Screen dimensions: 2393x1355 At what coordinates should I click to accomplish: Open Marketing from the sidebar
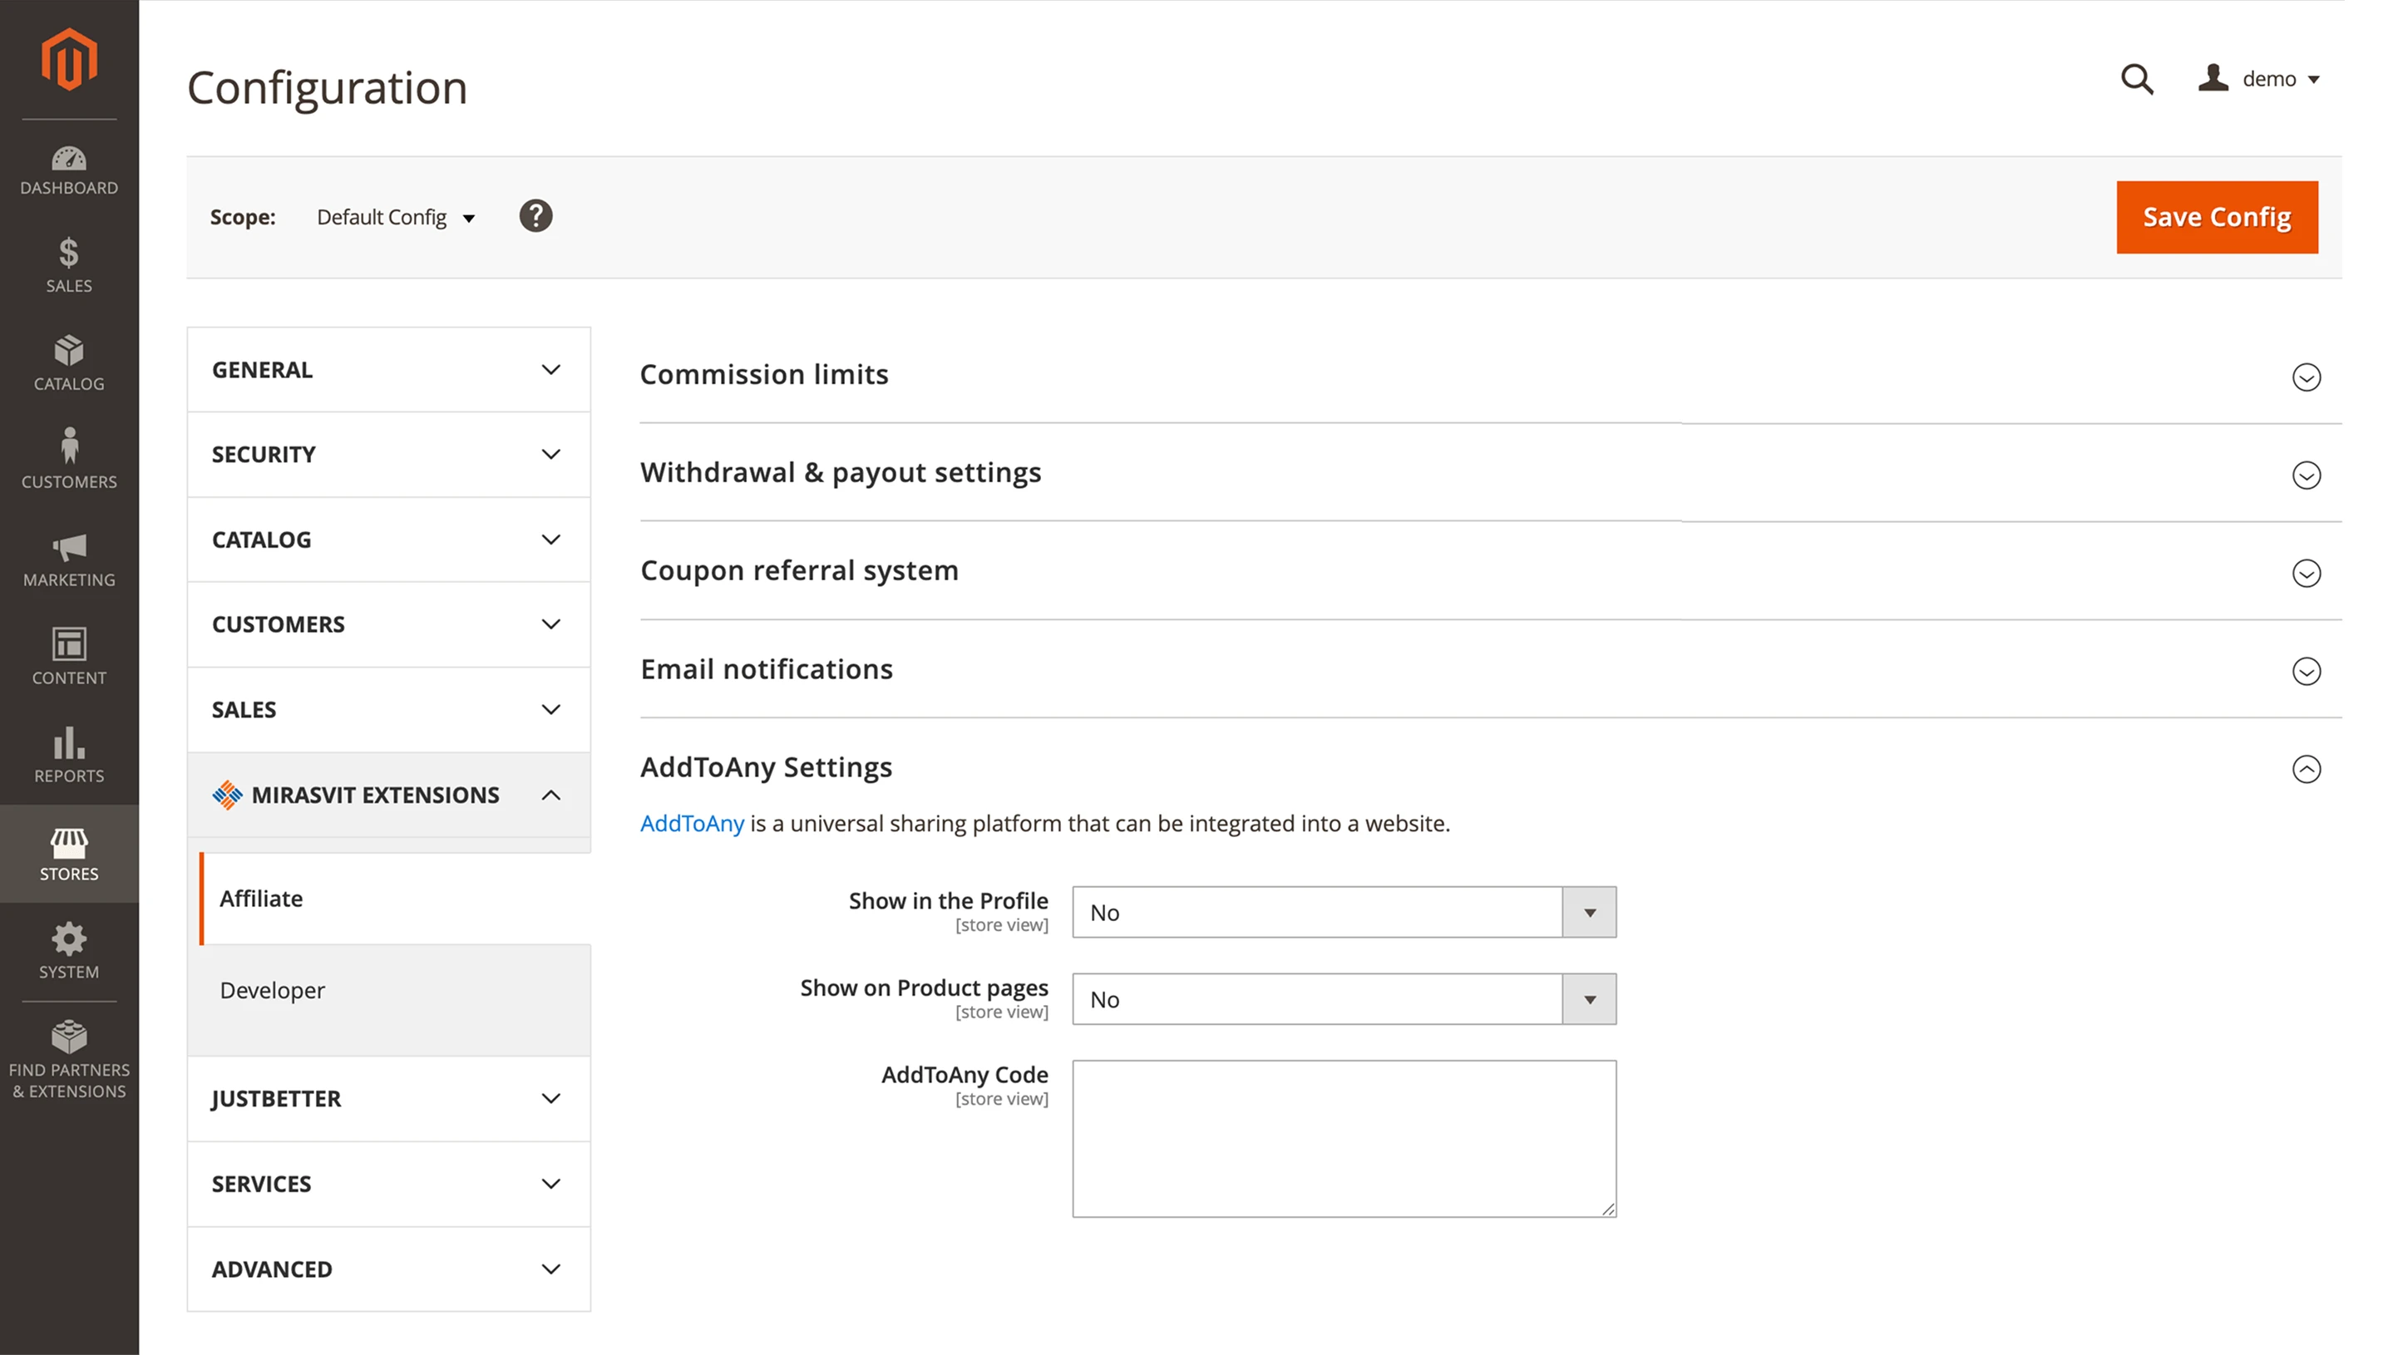point(69,559)
